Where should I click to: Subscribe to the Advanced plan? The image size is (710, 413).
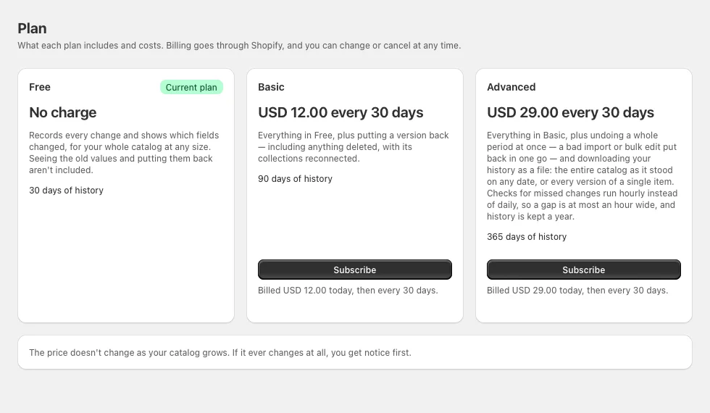click(x=584, y=270)
